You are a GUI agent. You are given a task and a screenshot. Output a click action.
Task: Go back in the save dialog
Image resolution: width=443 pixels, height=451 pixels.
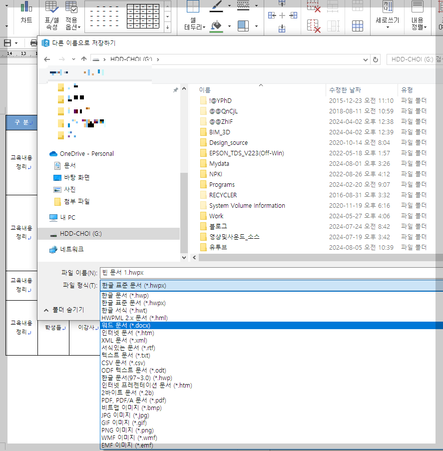click(x=47, y=59)
